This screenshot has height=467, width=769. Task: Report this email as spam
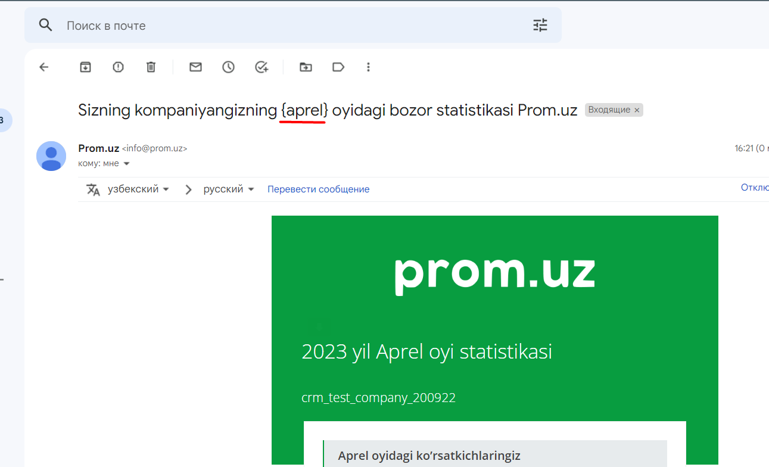click(118, 67)
